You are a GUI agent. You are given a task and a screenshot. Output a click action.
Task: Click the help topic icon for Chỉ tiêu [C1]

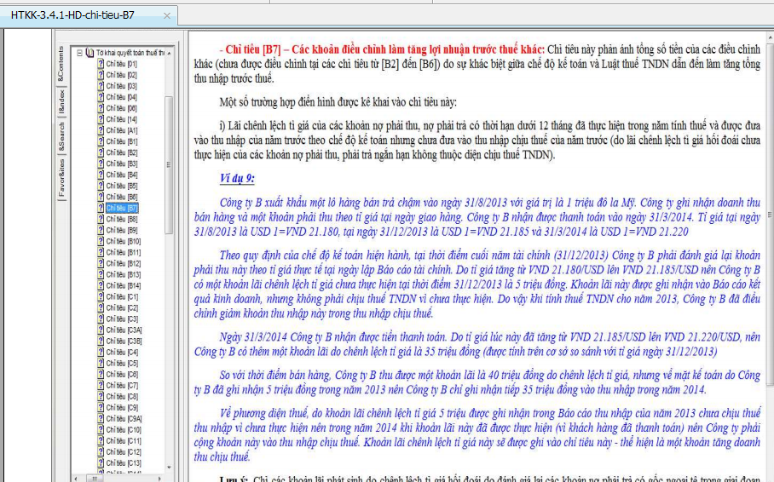click(101, 296)
